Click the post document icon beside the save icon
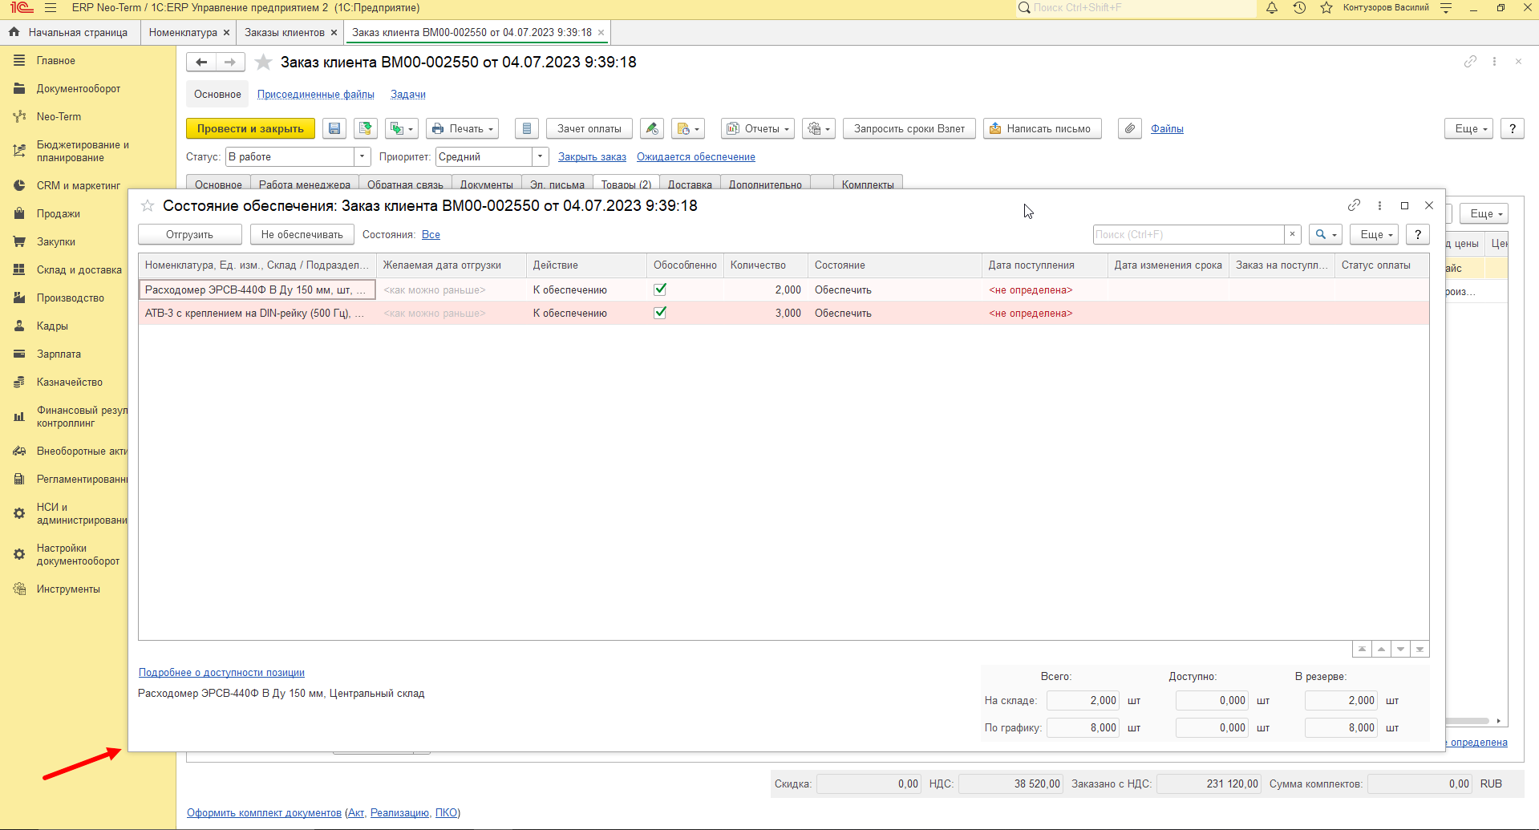 (366, 128)
